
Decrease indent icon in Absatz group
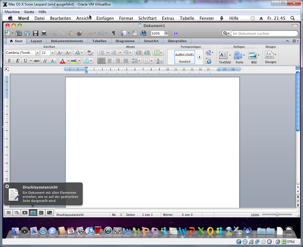click(x=139, y=52)
